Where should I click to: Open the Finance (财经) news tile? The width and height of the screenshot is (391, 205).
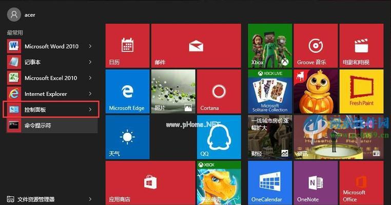(270, 137)
